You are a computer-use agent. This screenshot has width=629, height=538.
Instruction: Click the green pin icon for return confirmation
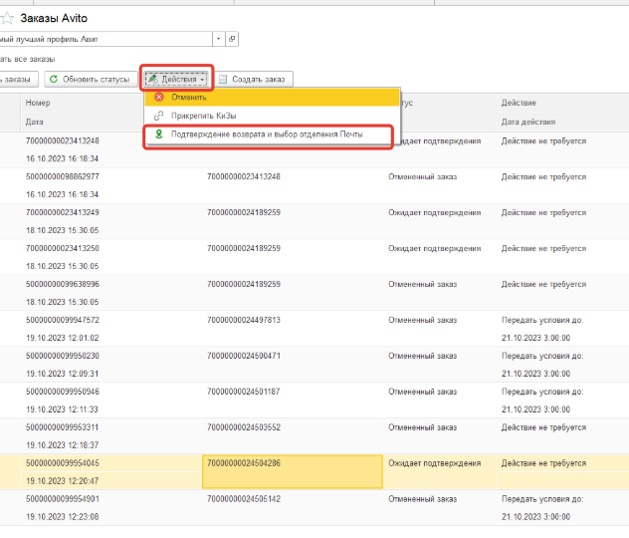(157, 134)
